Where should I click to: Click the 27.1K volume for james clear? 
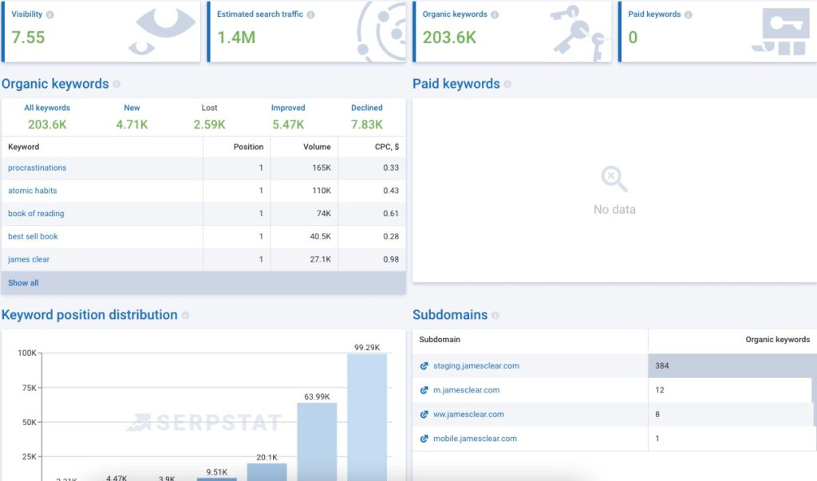tap(321, 259)
